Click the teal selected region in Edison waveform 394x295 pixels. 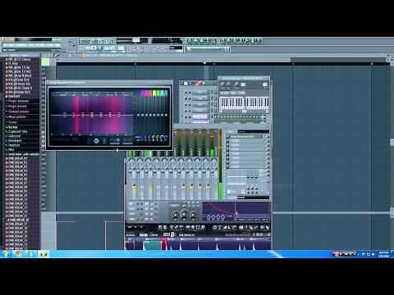click(x=153, y=244)
